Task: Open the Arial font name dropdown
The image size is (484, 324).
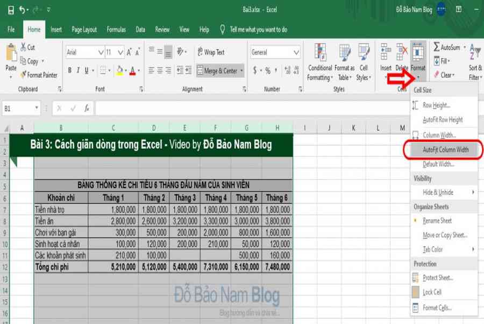Action: [x=101, y=53]
